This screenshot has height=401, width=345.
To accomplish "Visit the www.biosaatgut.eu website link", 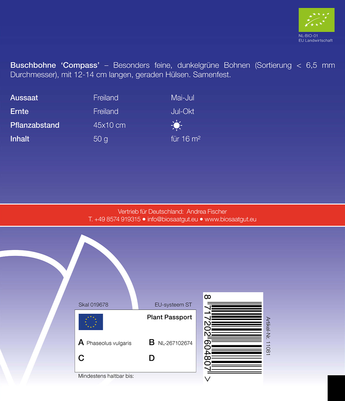I will (x=230, y=219).
